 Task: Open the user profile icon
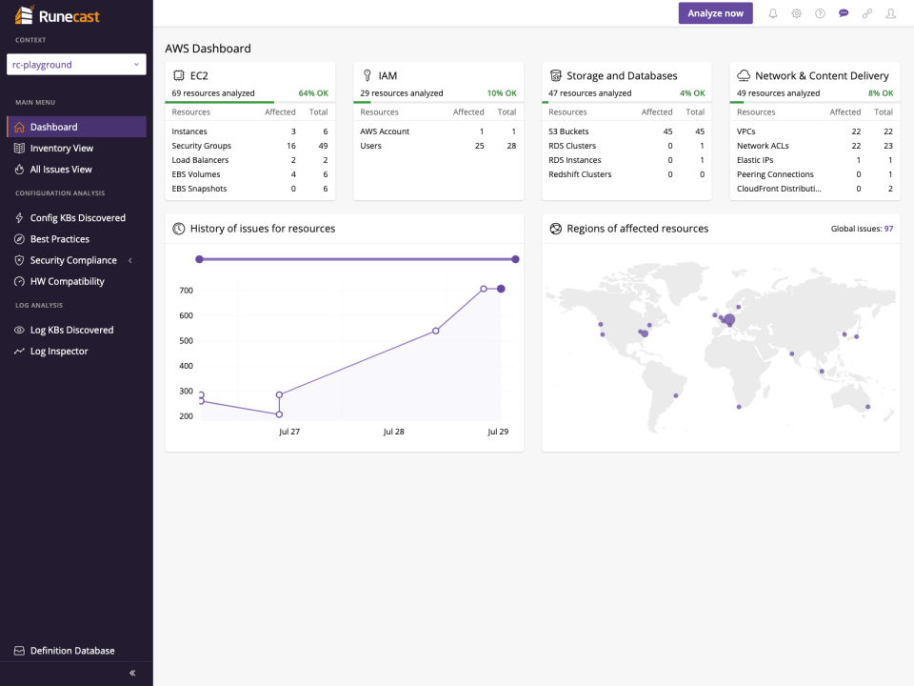point(890,14)
